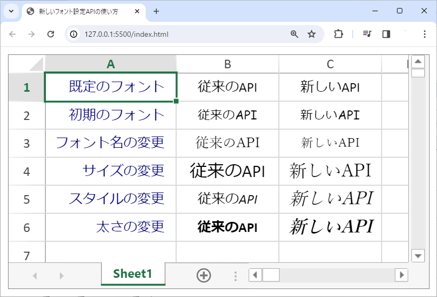
Task: Select row 6 header
Action: pos(27,227)
